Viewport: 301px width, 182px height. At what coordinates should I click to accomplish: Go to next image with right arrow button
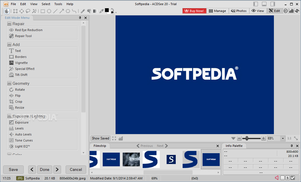[57, 169]
